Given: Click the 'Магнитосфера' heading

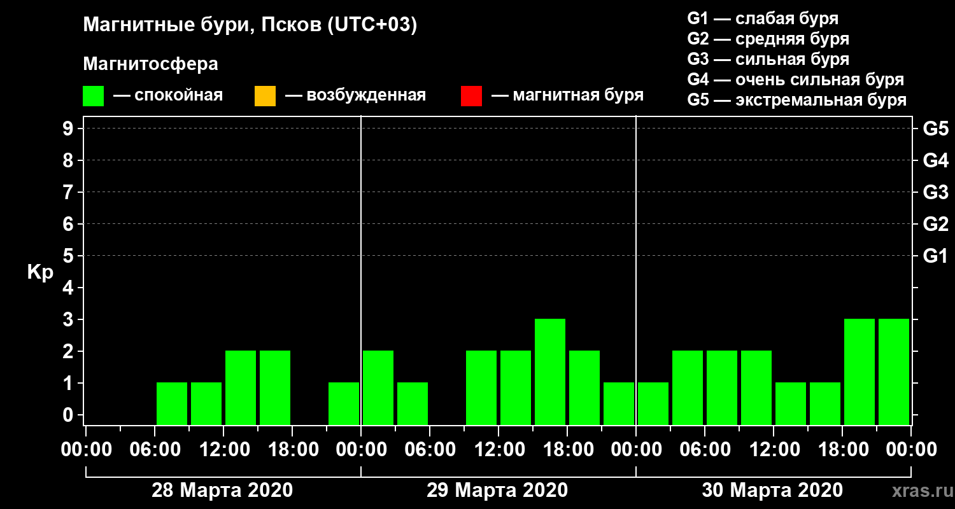Looking at the screenshot, I should pos(150,64).
